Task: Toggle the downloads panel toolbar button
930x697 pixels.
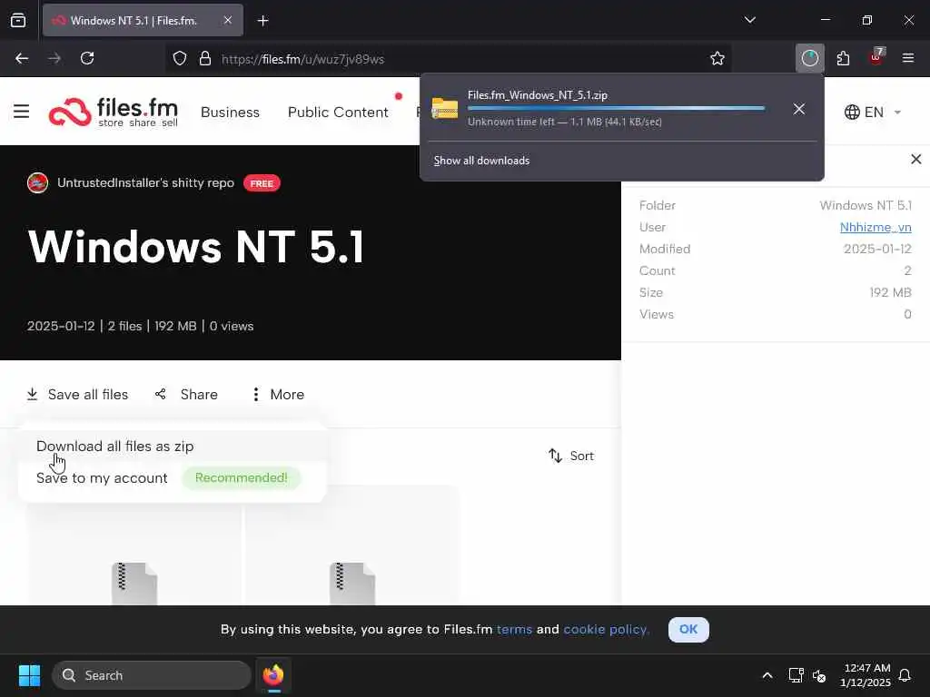Action: pos(809,58)
